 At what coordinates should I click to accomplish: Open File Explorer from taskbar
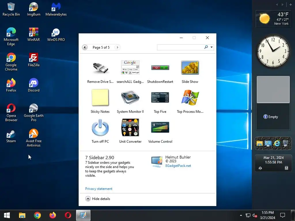coord(22,215)
